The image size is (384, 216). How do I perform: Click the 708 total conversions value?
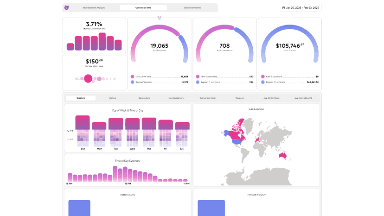(224, 46)
